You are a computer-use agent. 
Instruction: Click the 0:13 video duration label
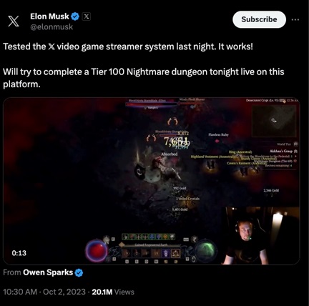tap(19, 253)
